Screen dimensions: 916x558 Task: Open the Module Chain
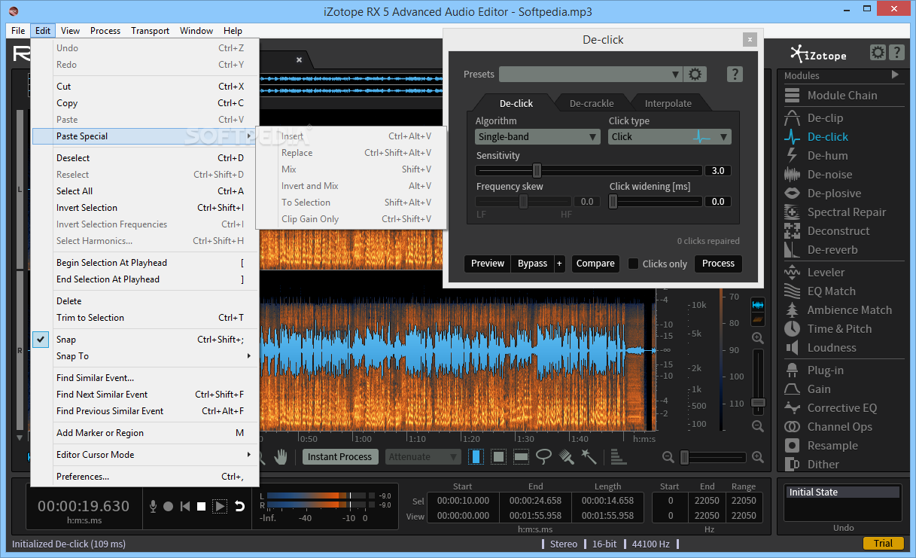pyautogui.click(x=830, y=96)
